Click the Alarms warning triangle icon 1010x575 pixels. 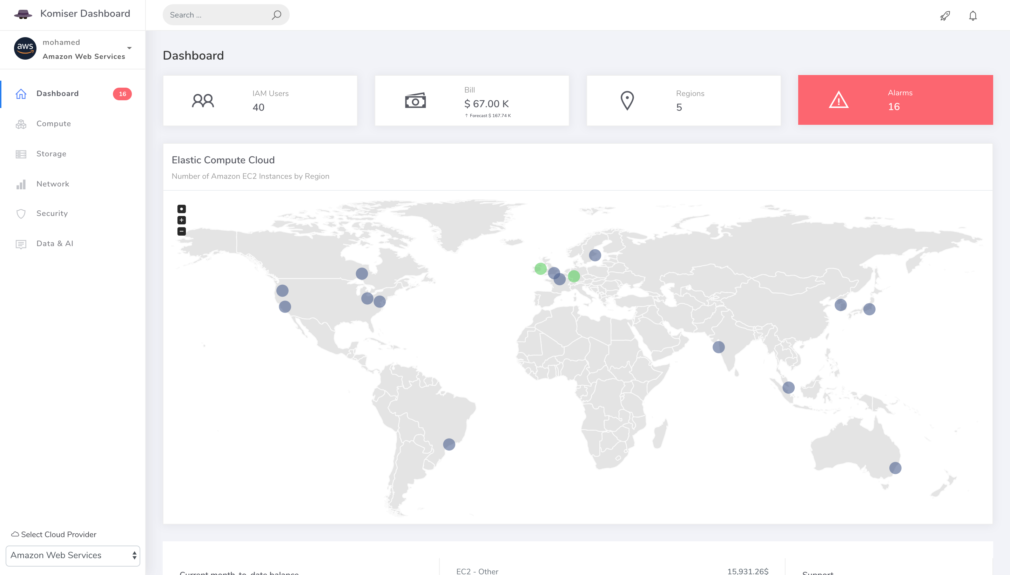click(839, 100)
